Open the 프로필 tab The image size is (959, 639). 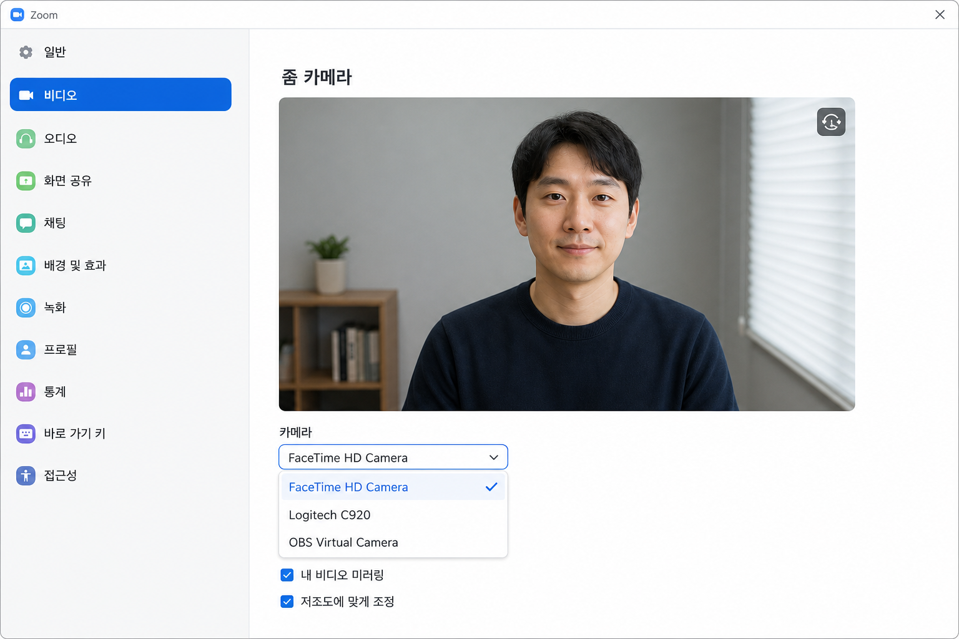click(x=120, y=349)
